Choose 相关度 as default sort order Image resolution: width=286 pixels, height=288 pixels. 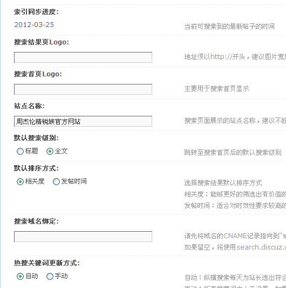point(20,182)
